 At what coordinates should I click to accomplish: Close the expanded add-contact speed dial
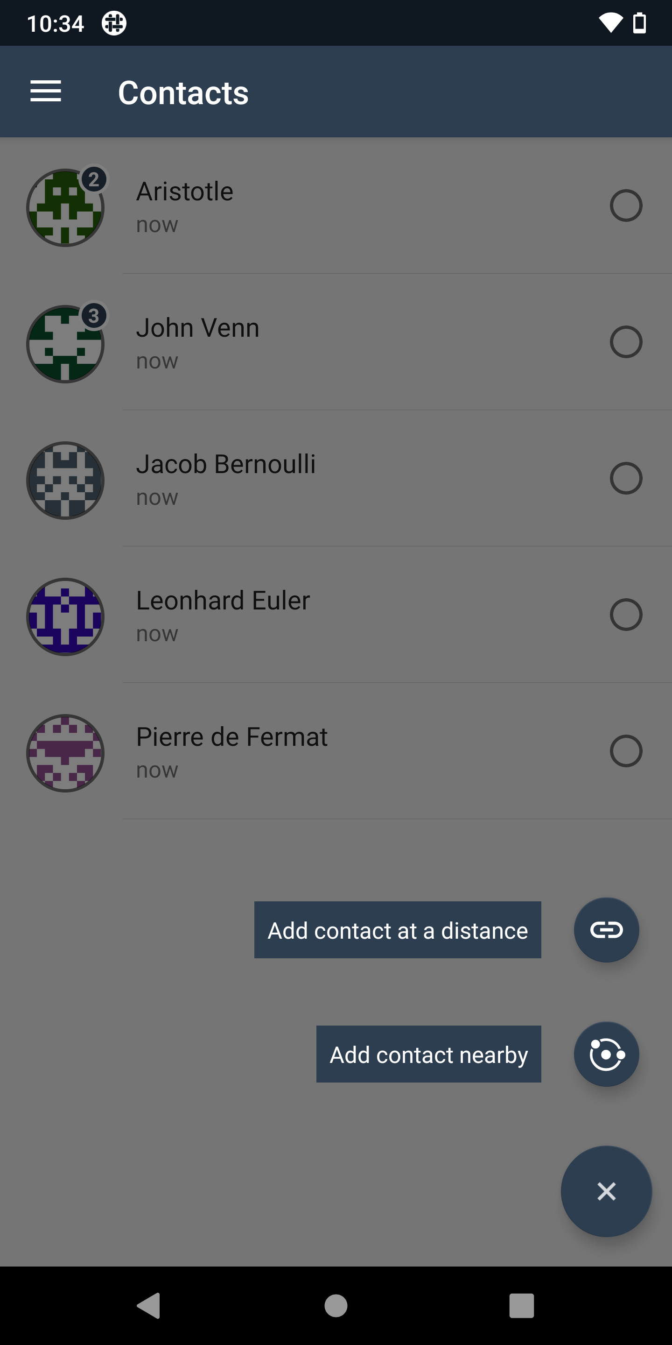(x=606, y=1191)
